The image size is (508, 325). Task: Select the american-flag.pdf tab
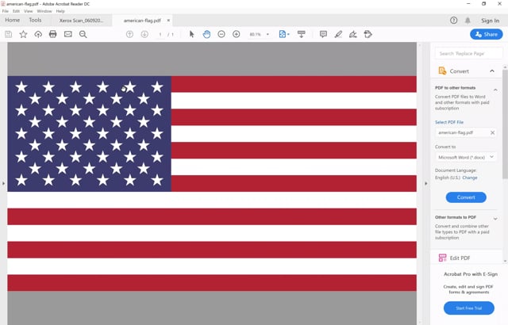(x=142, y=21)
